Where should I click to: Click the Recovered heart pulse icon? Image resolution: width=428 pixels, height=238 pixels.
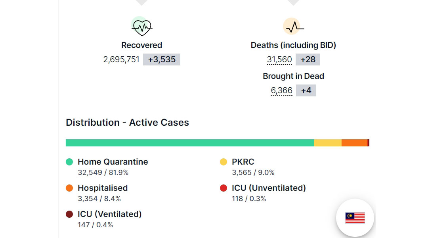141,27
